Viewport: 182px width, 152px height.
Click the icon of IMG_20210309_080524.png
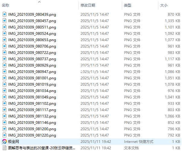click(x=5, y=33)
